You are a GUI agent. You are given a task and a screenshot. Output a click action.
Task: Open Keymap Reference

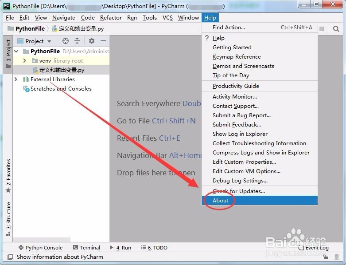[x=260, y=56]
